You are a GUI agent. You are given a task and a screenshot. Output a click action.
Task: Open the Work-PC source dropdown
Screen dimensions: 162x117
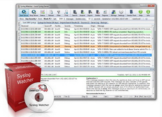pos(48,19)
